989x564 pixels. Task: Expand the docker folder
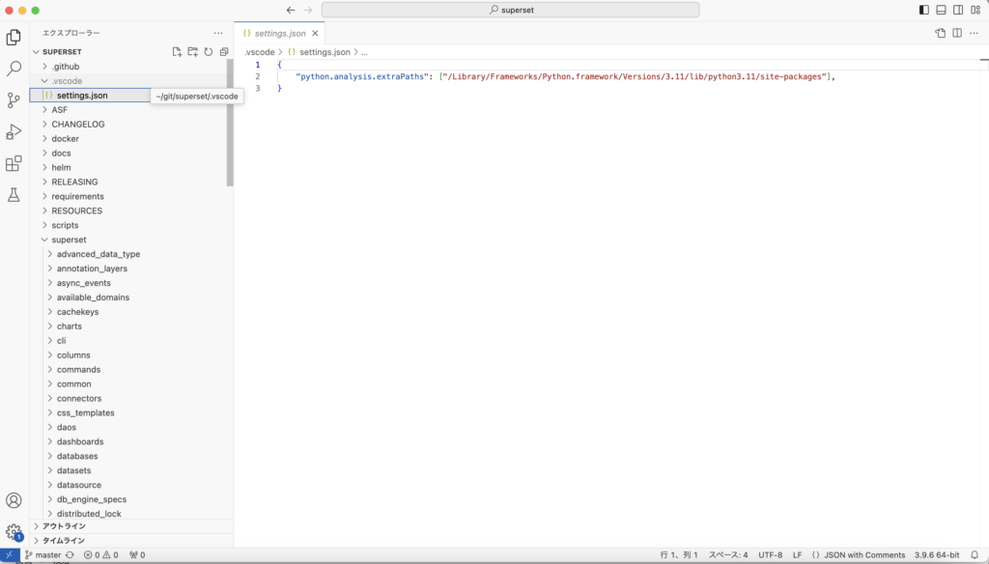(x=65, y=138)
